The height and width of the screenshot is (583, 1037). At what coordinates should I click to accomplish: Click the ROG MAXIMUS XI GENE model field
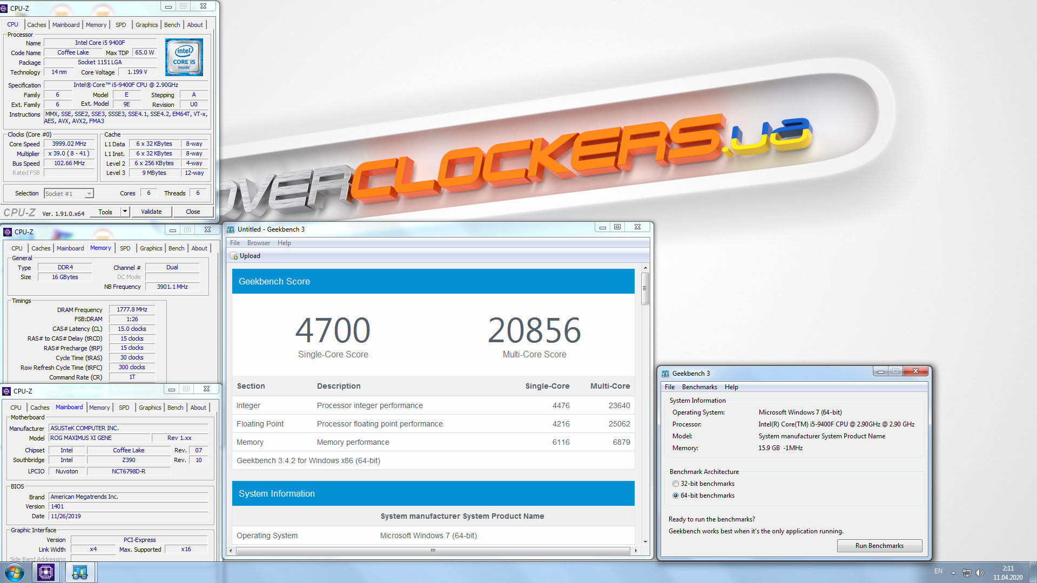[x=99, y=438]
